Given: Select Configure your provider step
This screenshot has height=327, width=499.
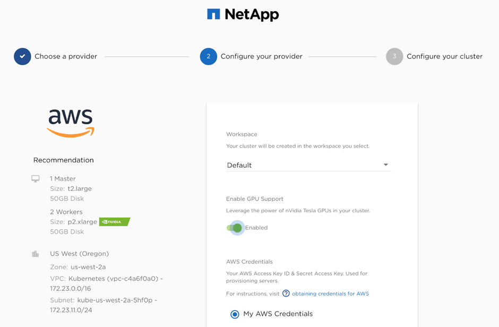Looking at the screenshot, I should (x=261, y=56).
